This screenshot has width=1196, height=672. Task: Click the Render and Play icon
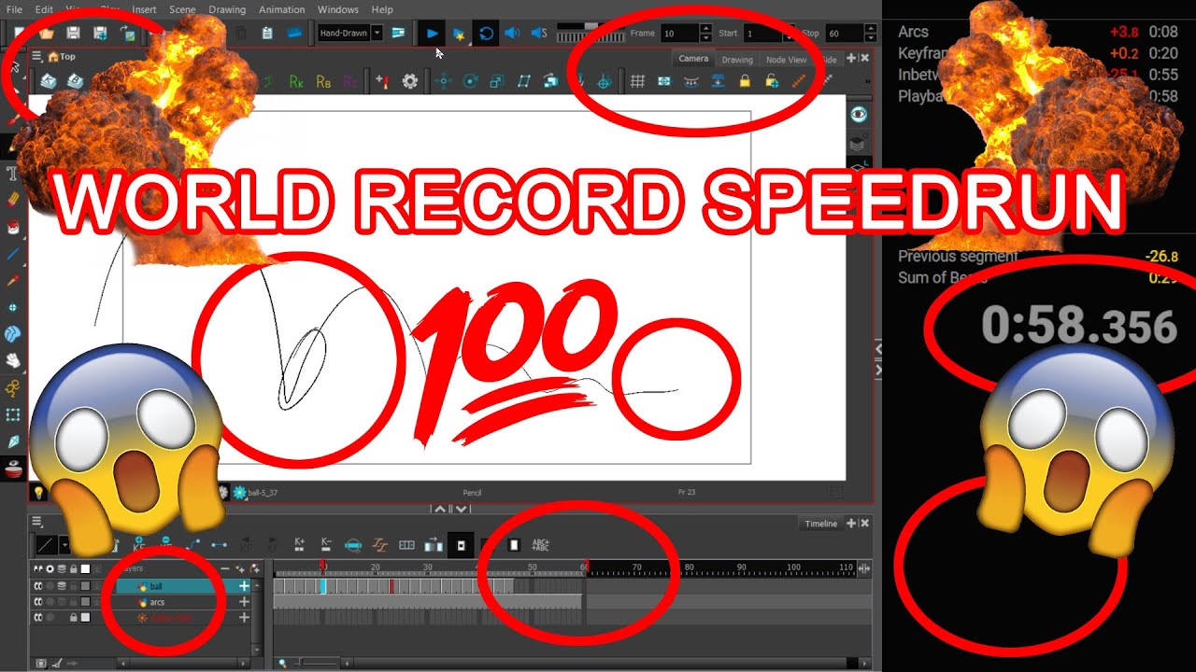pyautogui.click(x=459, y=34)
